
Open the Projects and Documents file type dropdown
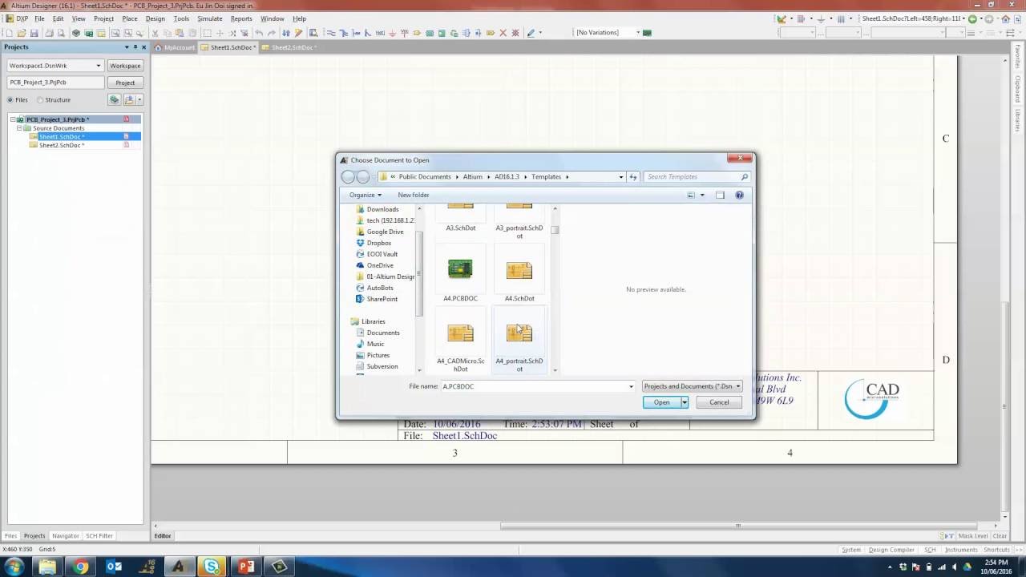[693, 386]
